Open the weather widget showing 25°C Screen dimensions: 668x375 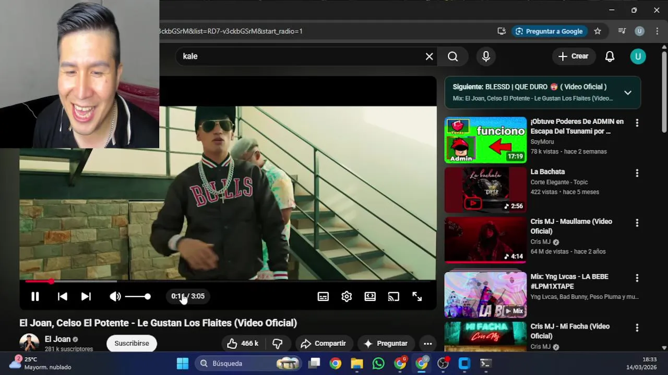tap(42, 363)
